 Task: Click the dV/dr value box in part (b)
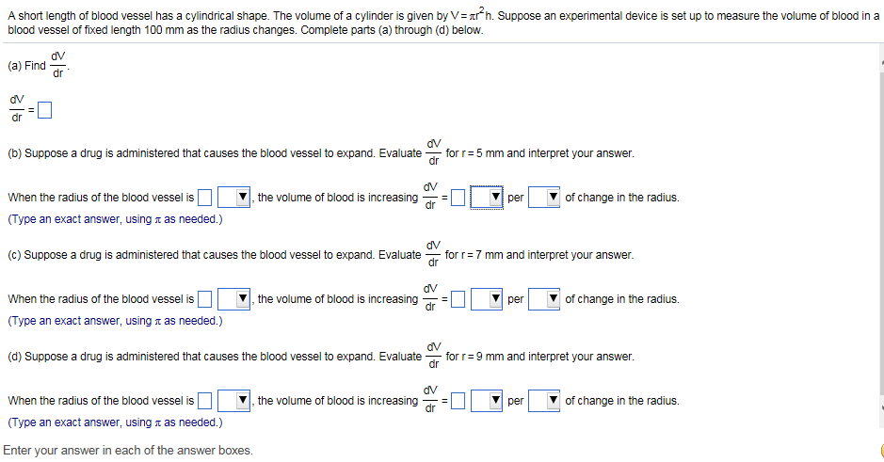click(457, 198)
